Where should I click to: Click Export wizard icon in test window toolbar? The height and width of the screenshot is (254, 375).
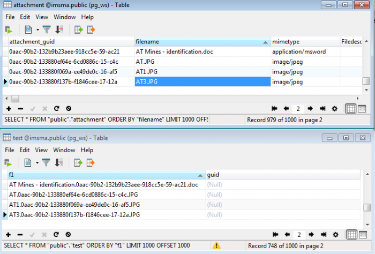91,163
